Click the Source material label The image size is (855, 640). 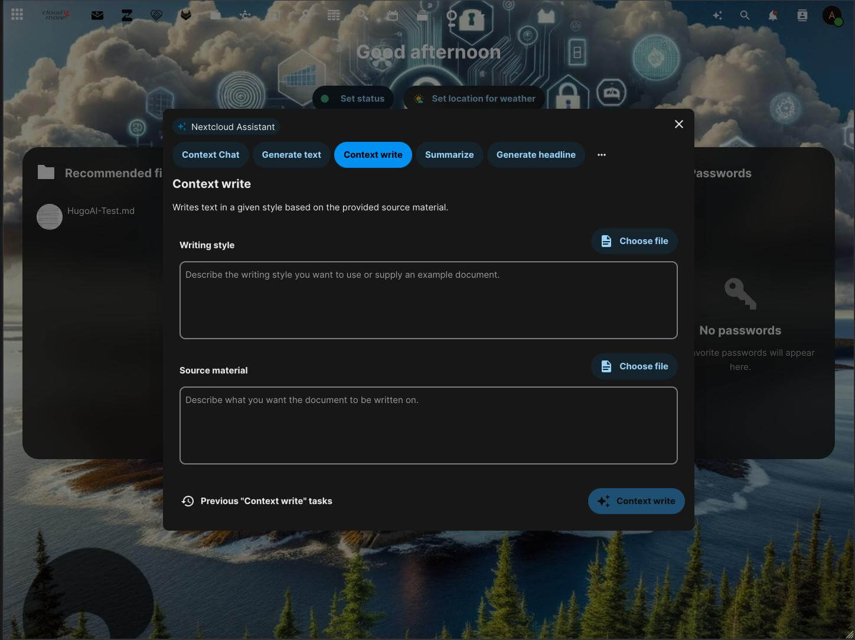(x=214, y=371)
